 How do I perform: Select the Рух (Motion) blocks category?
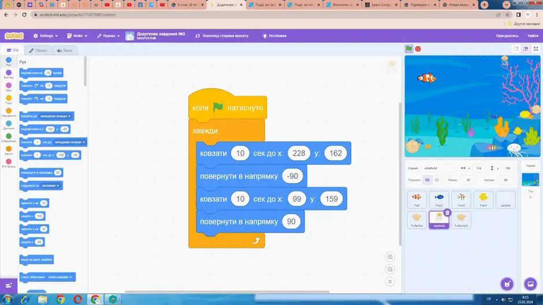pyautogui.click(x=9, y=62)
